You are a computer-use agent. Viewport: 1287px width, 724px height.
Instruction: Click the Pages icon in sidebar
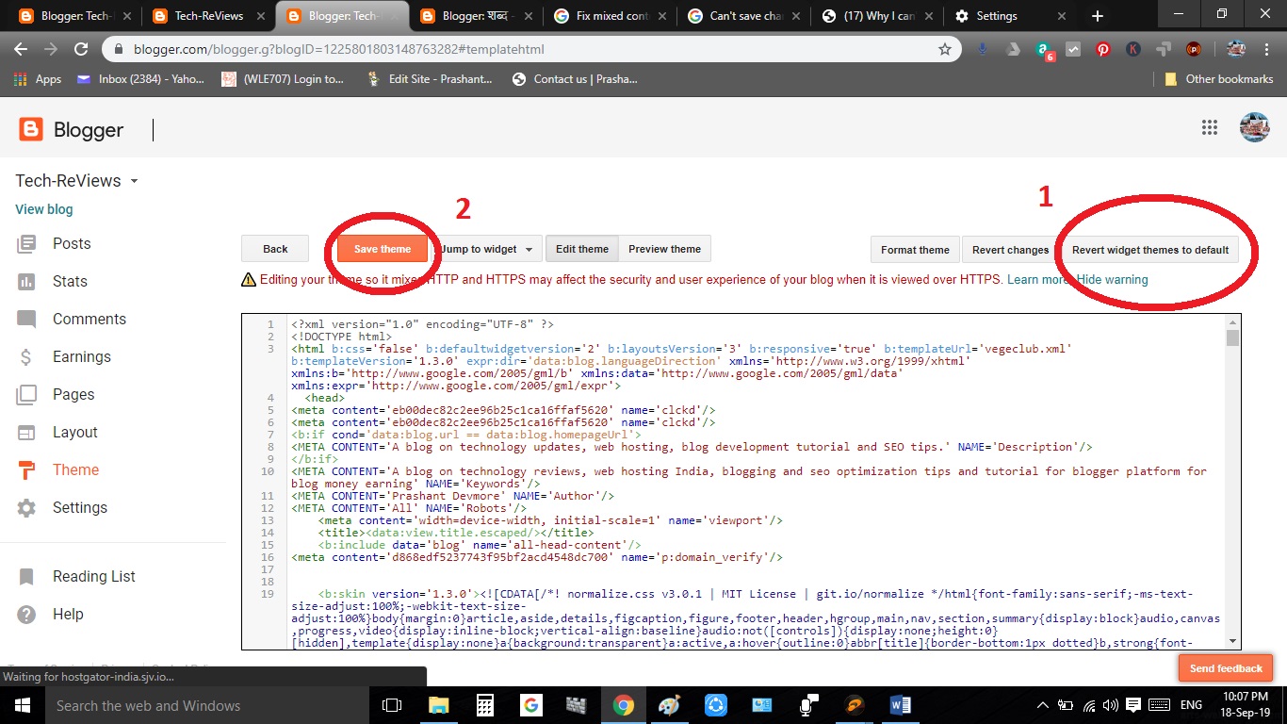click(26, 395)
